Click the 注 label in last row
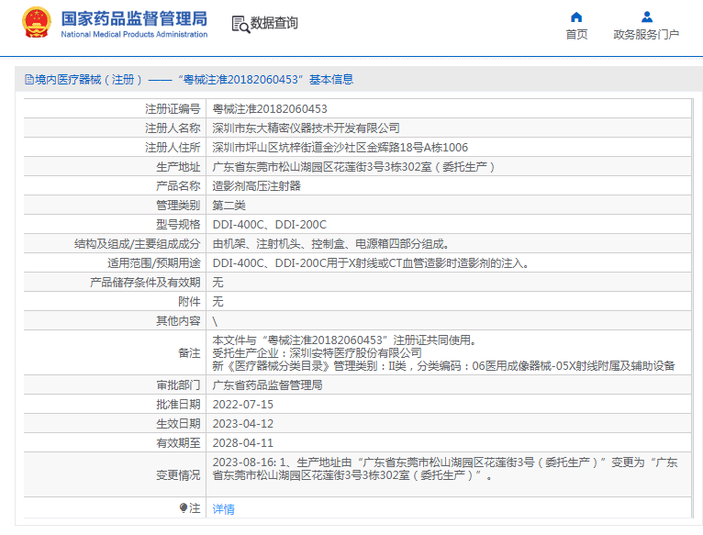703x535 pixels. pyautogui.click(x=195, y=508)
